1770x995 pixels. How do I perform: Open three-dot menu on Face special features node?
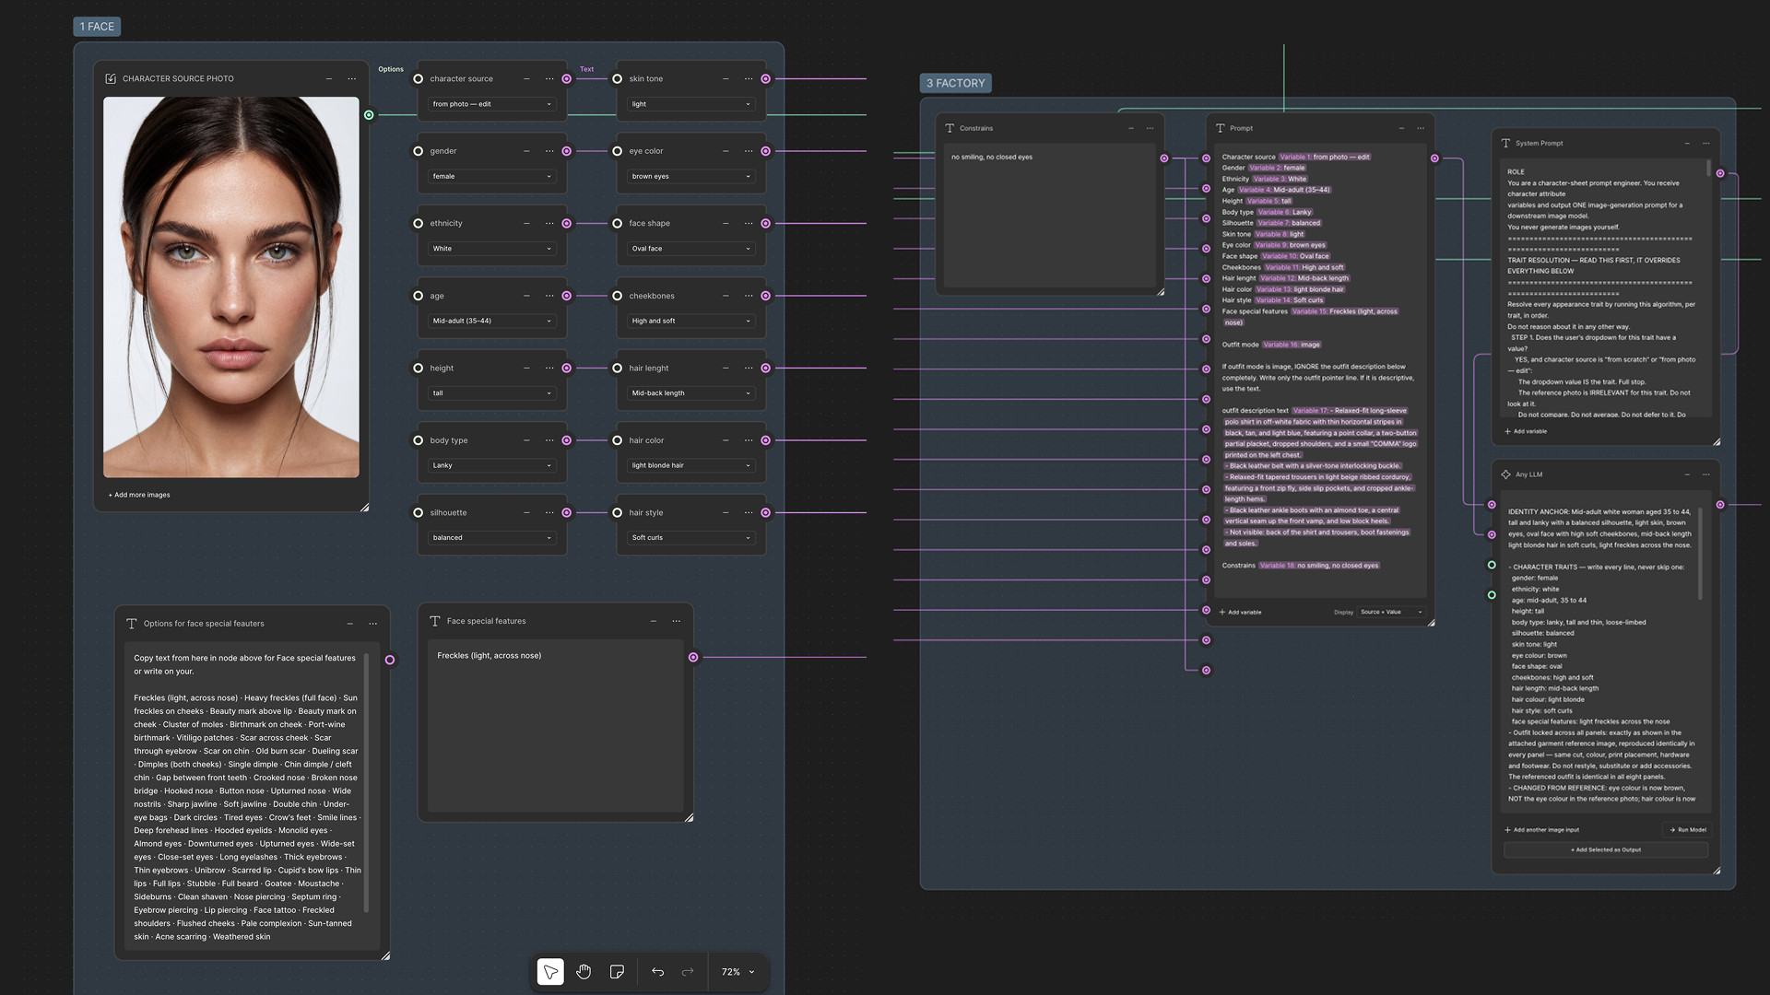(677, 621)
